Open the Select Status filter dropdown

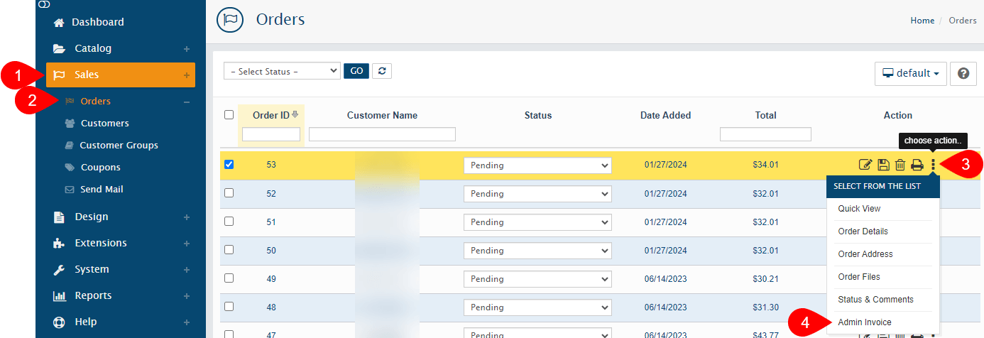(282, 71)
